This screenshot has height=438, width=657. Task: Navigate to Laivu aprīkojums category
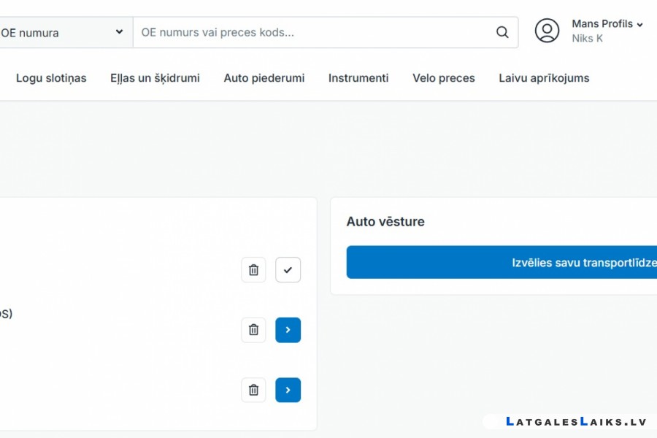pos(544,78)
